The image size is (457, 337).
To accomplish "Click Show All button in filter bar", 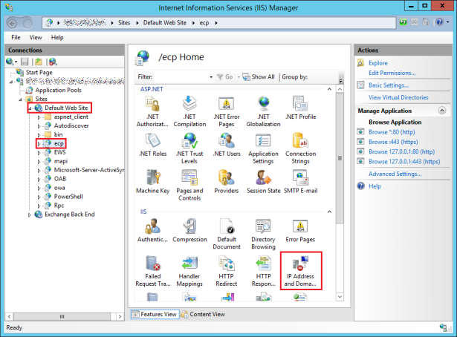I will [x=259, y=77].
